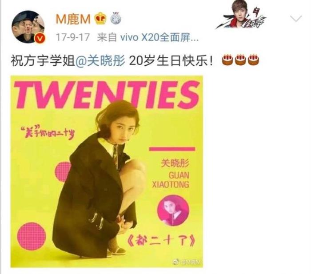Click the last birthday cake emoji
The height and width of the screenshot is (274, 311).
[x=254, y=60]
